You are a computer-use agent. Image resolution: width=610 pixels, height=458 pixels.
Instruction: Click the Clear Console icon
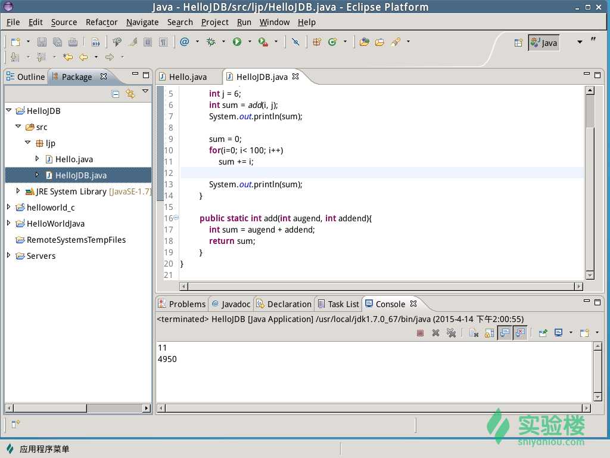[x=474, y=333]
